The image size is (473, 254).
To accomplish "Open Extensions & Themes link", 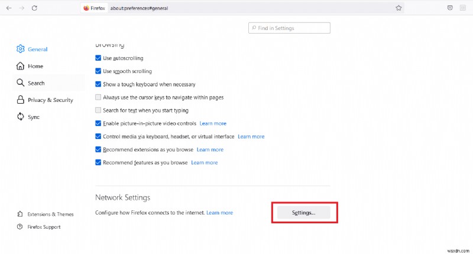I will pos(50,214).
